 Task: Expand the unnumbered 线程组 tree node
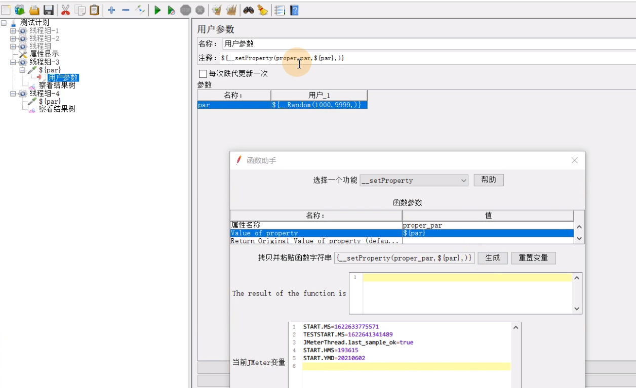click(x=13, y=46)
